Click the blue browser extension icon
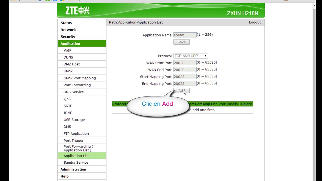Image resolution: width=322 pixels, height=181 pixels. [55, 1]
